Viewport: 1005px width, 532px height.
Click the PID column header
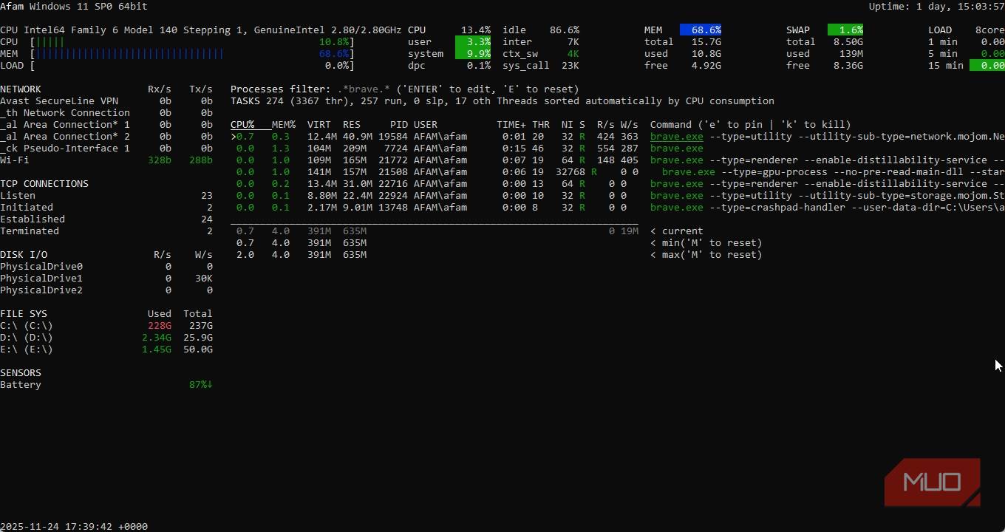pos(398,125)
